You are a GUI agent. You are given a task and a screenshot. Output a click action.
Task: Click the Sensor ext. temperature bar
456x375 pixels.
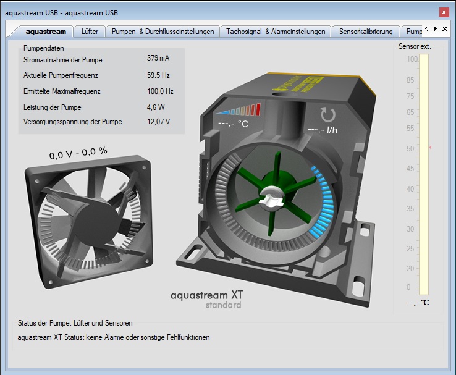[424, 174]
